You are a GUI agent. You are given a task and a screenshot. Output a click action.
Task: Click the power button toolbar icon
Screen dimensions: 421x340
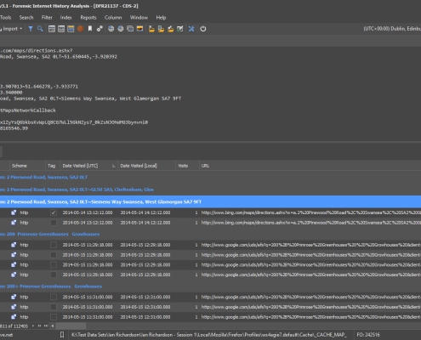[203, 29]
